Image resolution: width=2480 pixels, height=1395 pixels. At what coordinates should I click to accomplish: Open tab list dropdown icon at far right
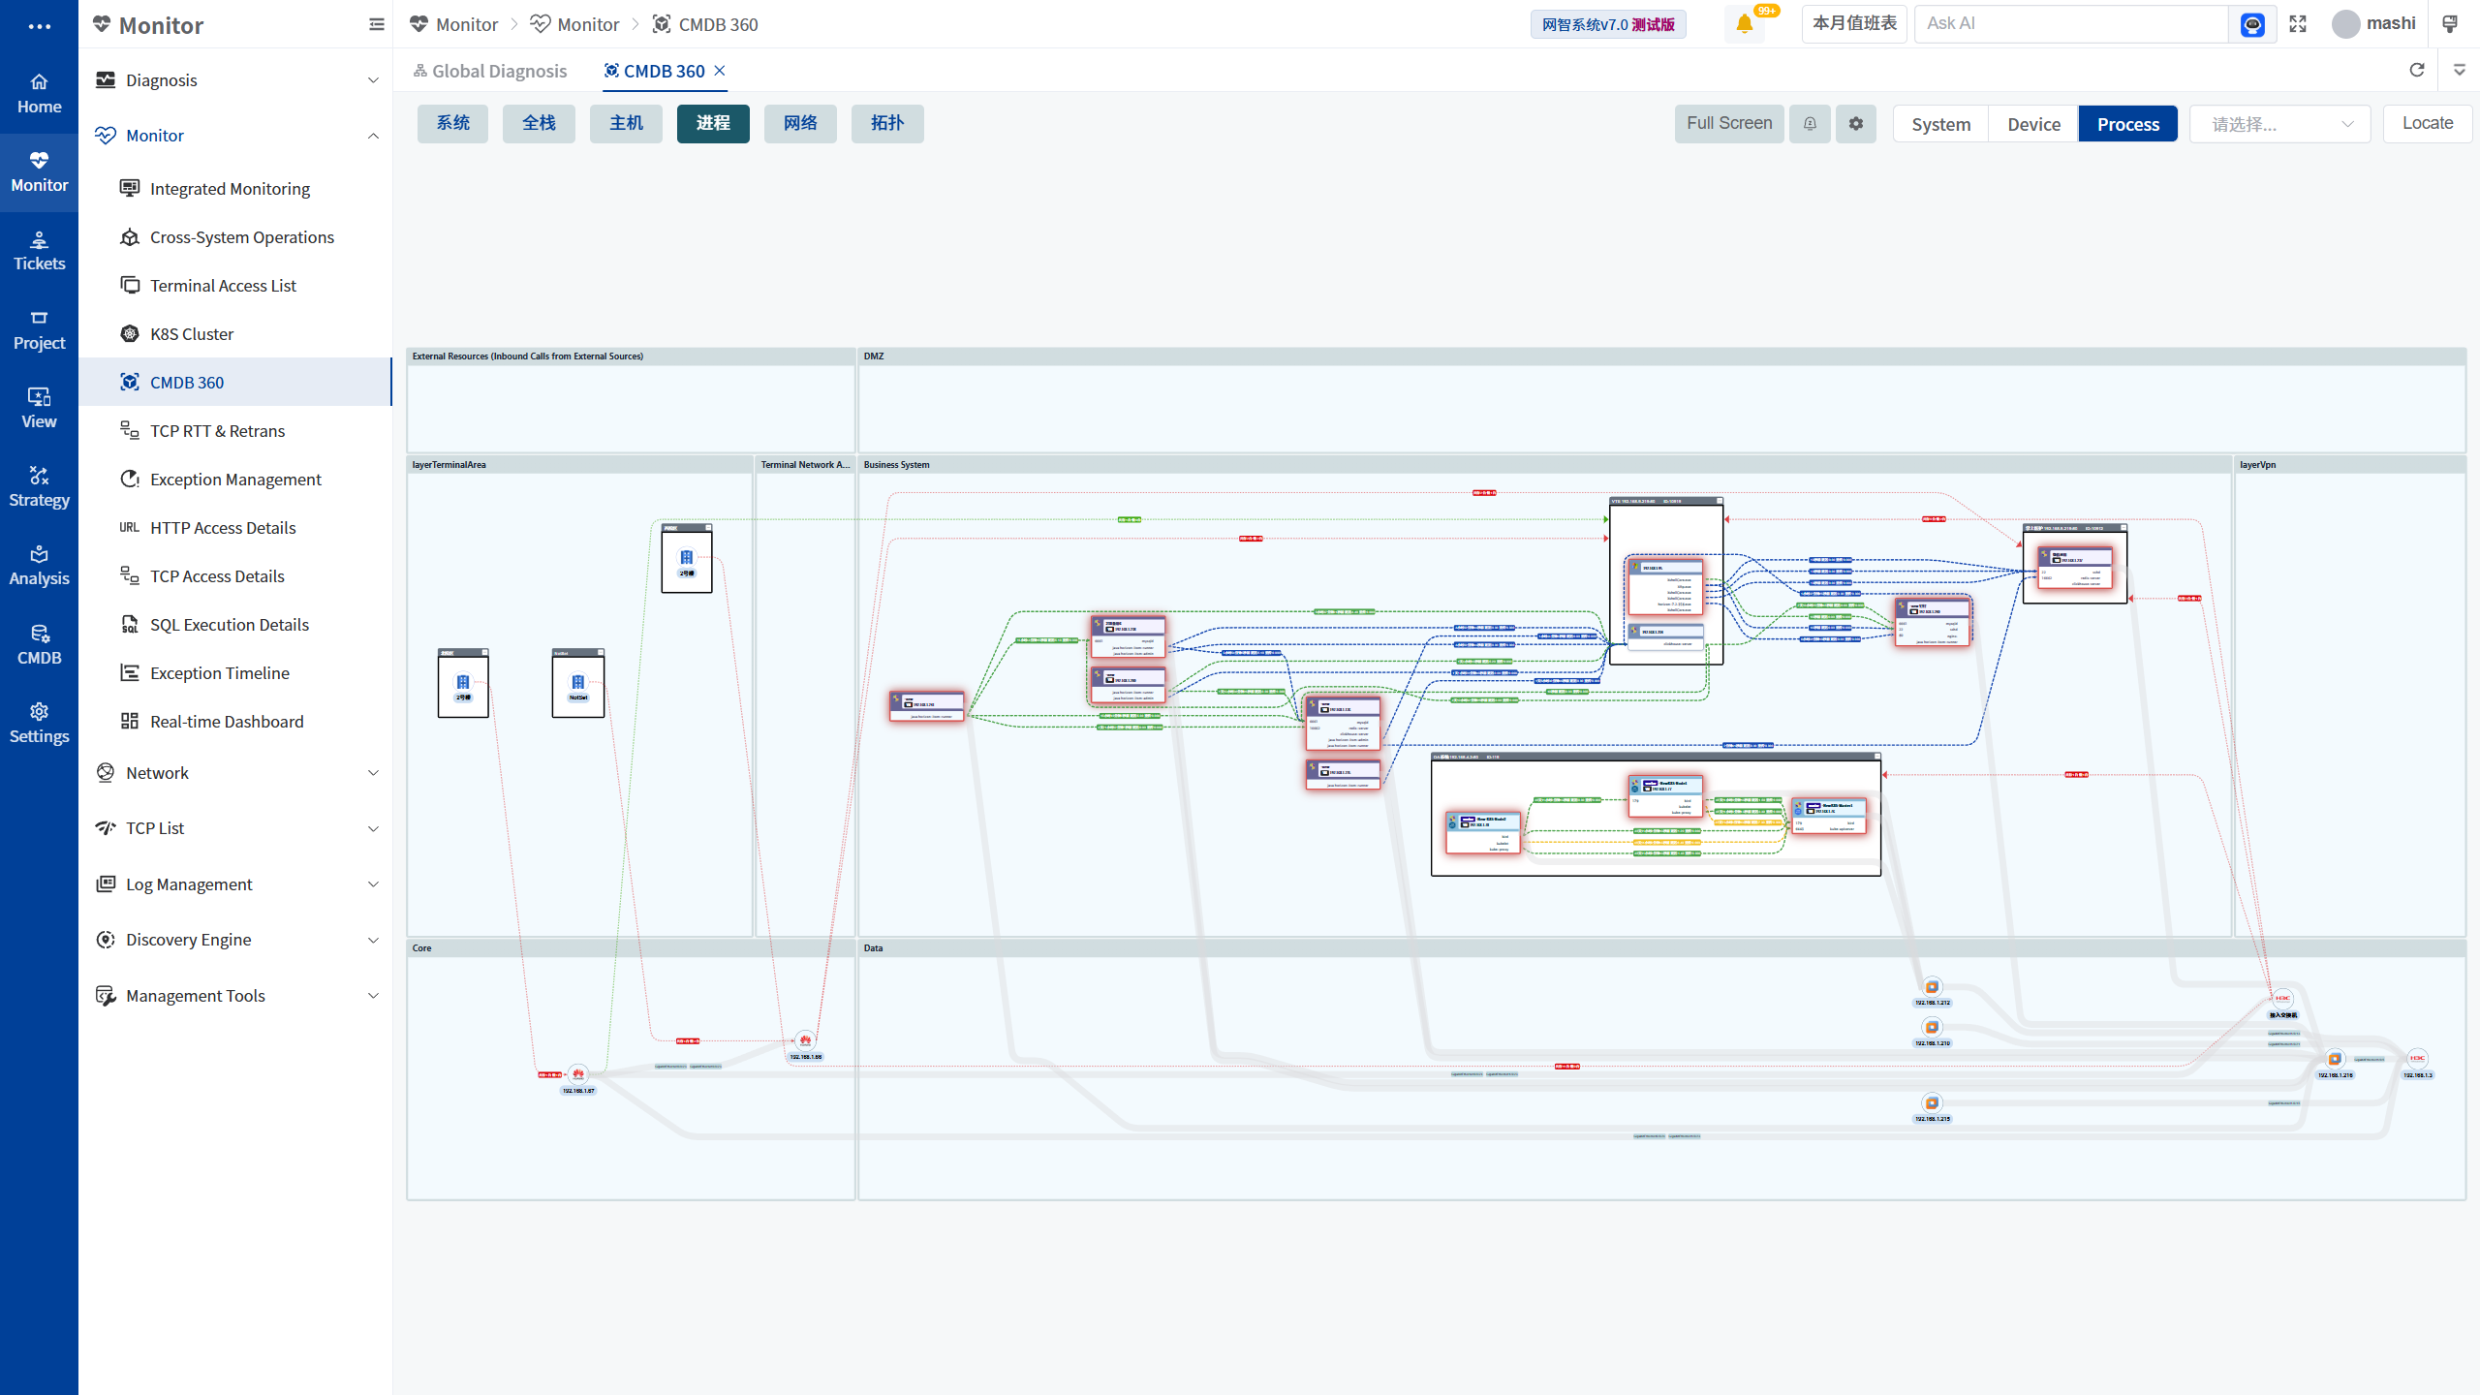(x=2459, y=70)
